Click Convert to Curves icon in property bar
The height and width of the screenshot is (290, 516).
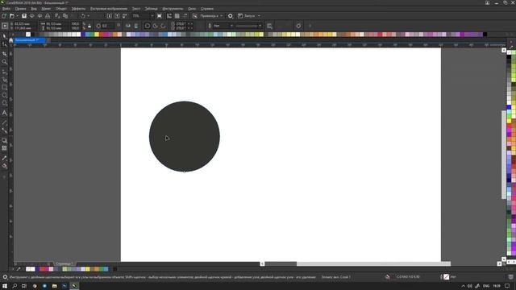coord(298,26)
